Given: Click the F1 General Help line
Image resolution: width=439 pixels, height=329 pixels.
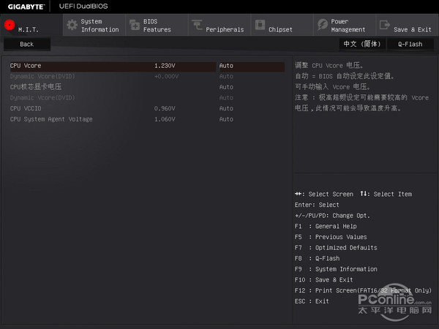Looking at the screenshot, I should tap(326, 227).
